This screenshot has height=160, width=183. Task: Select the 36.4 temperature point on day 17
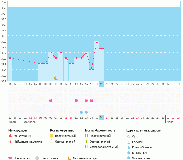point(91,70)
